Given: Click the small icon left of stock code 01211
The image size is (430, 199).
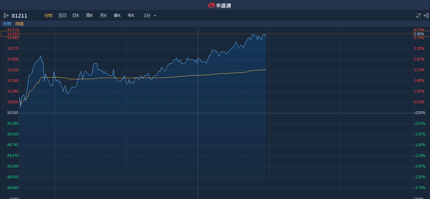Looking at the screenshot, I should click(x=6, y=16).
